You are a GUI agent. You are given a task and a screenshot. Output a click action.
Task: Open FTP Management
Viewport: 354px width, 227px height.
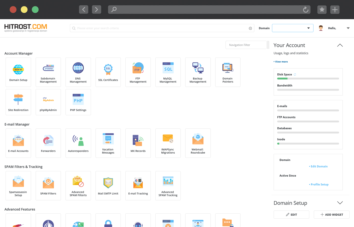click(138, 72)
